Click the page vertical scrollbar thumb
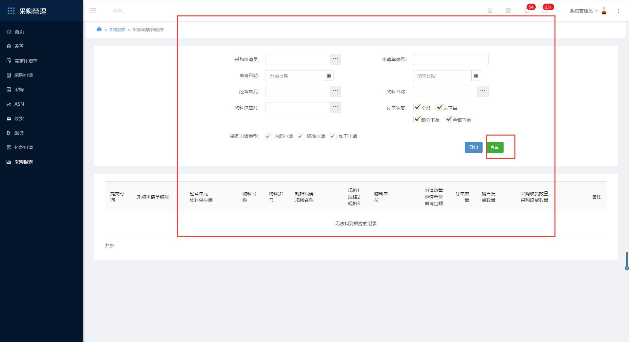Image resolution: width=629 pixels, height=342 pixels. point(627,261)
